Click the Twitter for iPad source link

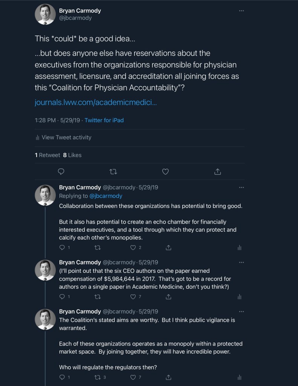104,120
